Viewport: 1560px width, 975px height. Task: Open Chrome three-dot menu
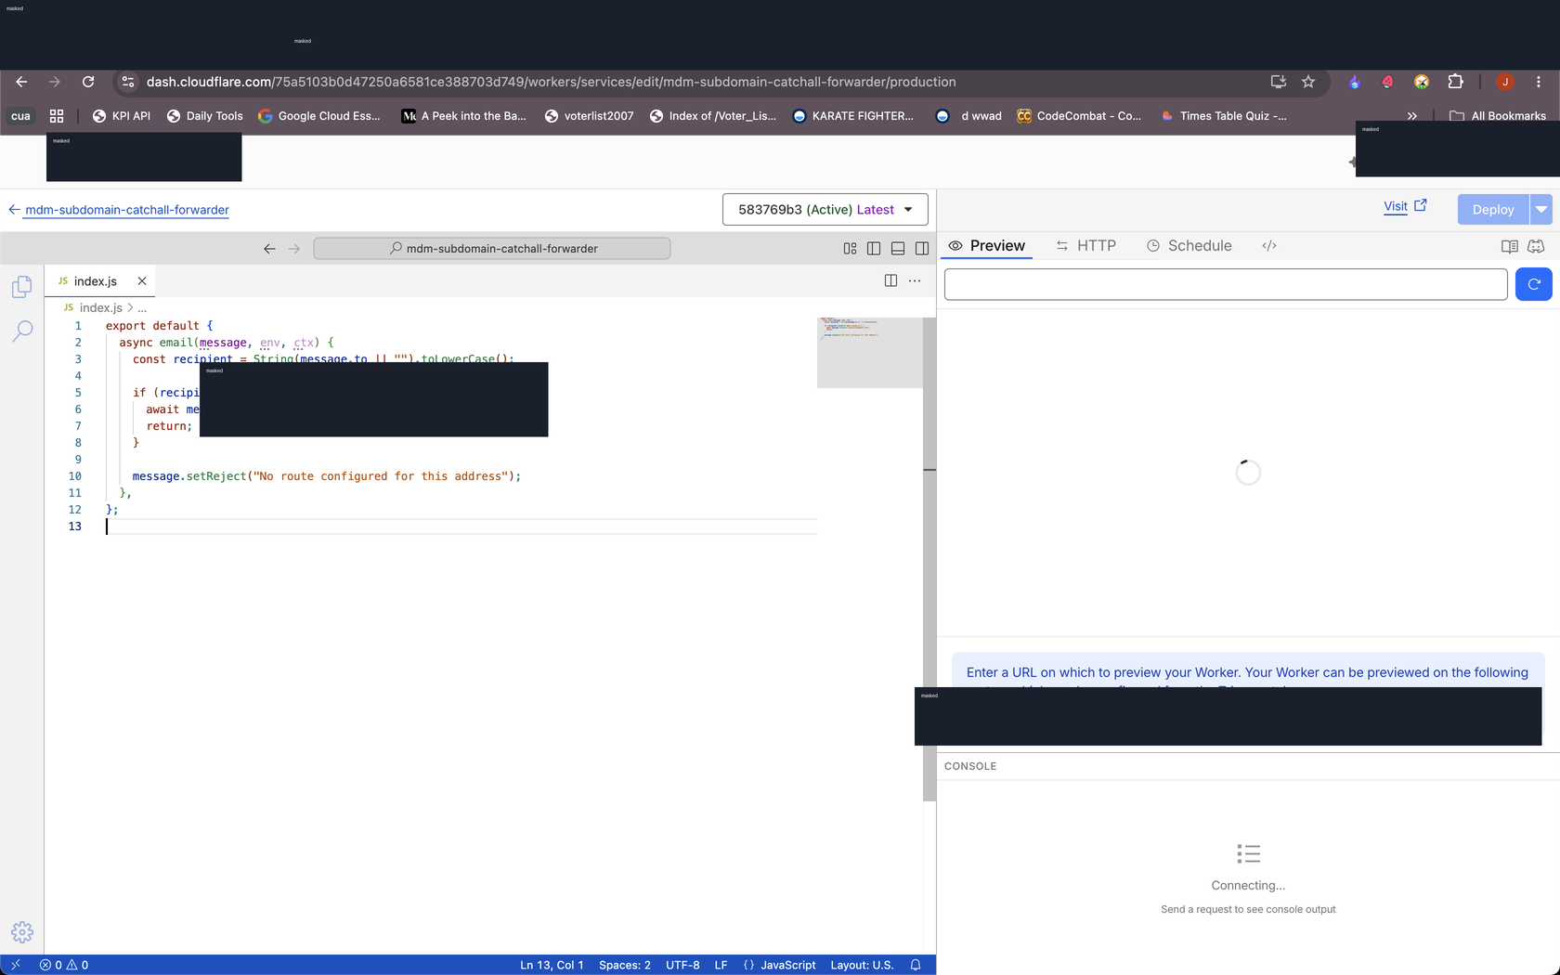1539,82
